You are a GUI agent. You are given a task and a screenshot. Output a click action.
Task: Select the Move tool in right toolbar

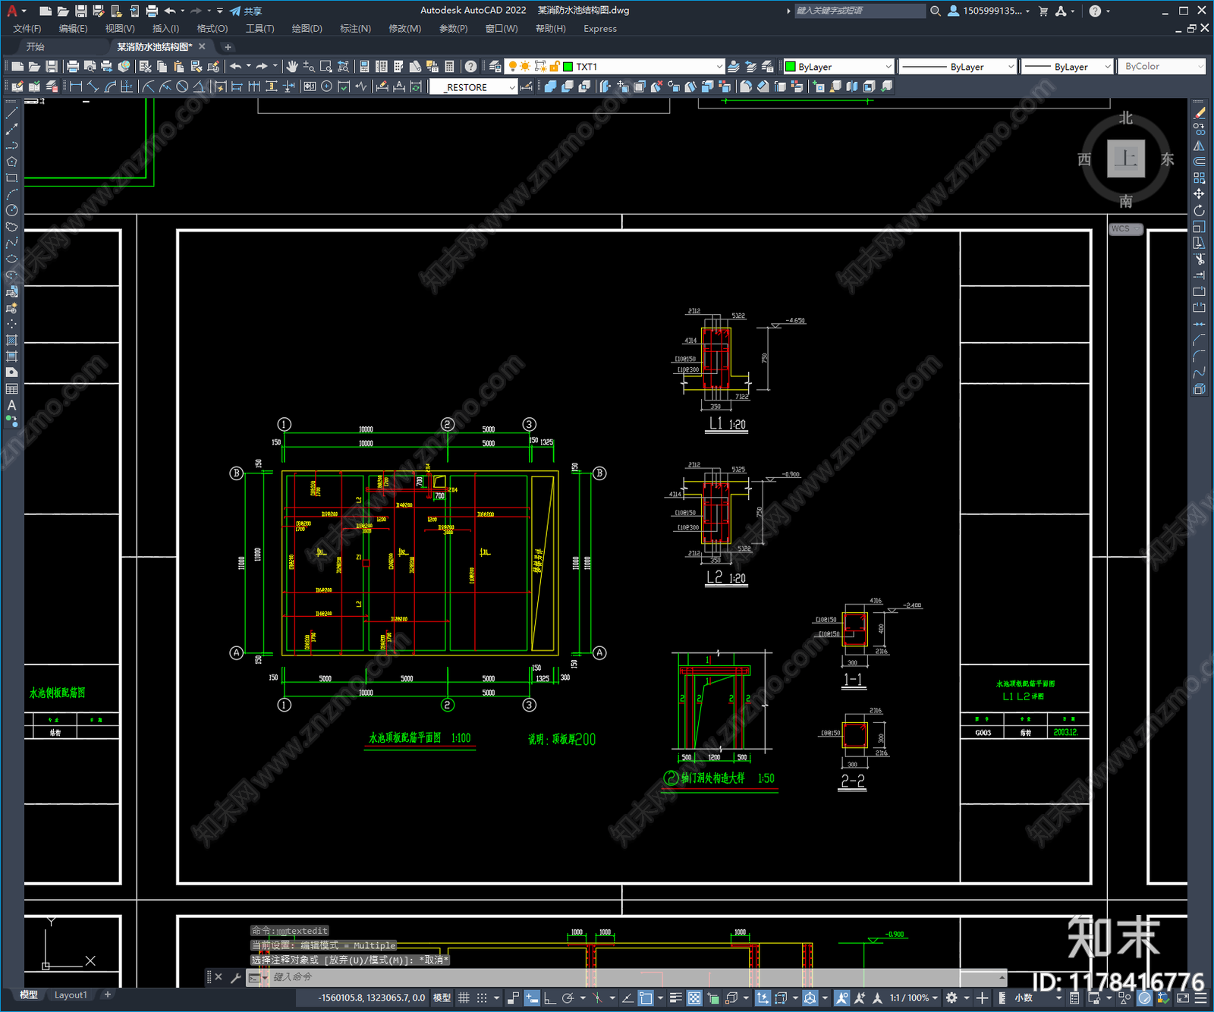click(1199, 194)
